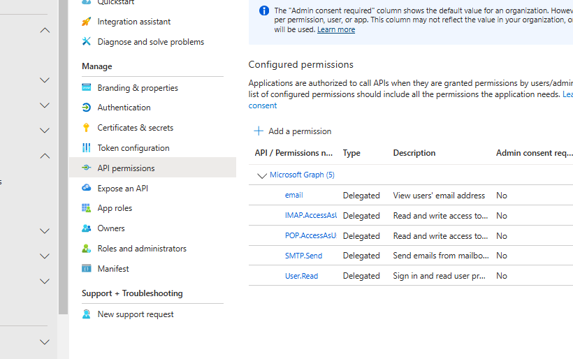Open the Owners page
This screenshot has width=573, height=359.
pyautogui.click(x=110, y=228)
